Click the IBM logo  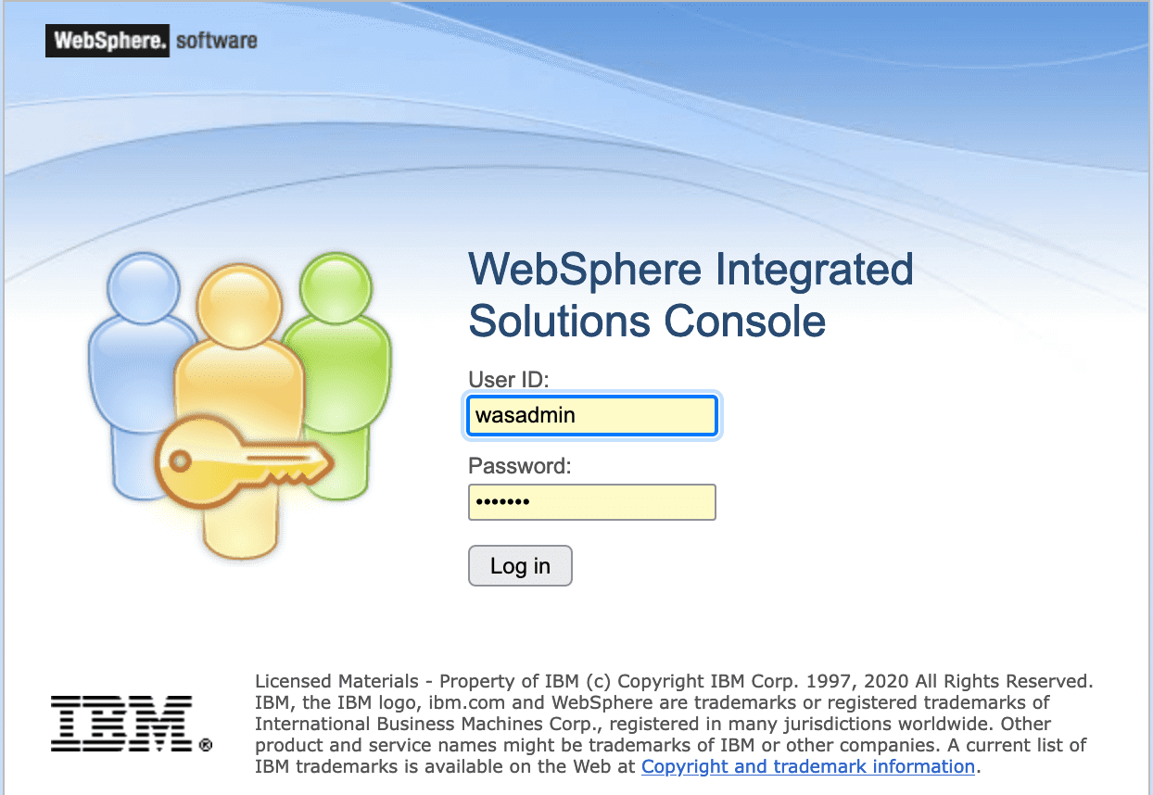132,723
